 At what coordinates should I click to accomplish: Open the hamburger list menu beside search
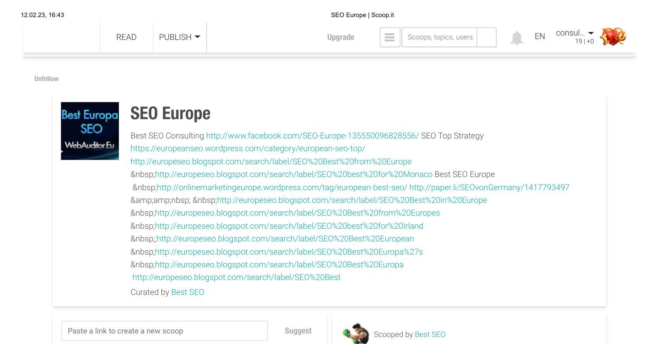coord(390,37)
